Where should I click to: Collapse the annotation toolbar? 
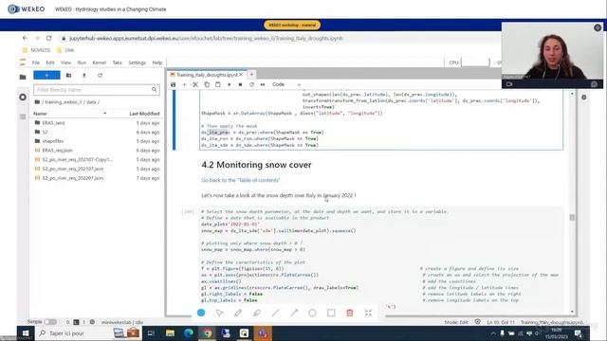click(368, 313)
